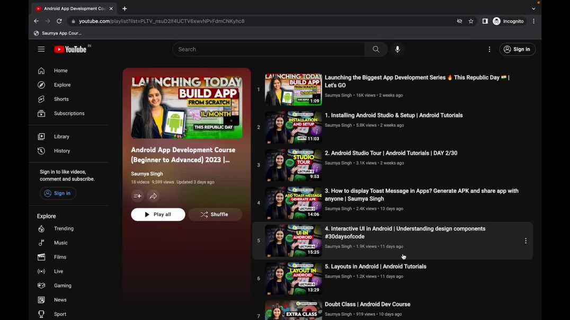Open Chrome's three-dot browser menu
This screenshot has width=570, height=320.
[x=533, y=21]
